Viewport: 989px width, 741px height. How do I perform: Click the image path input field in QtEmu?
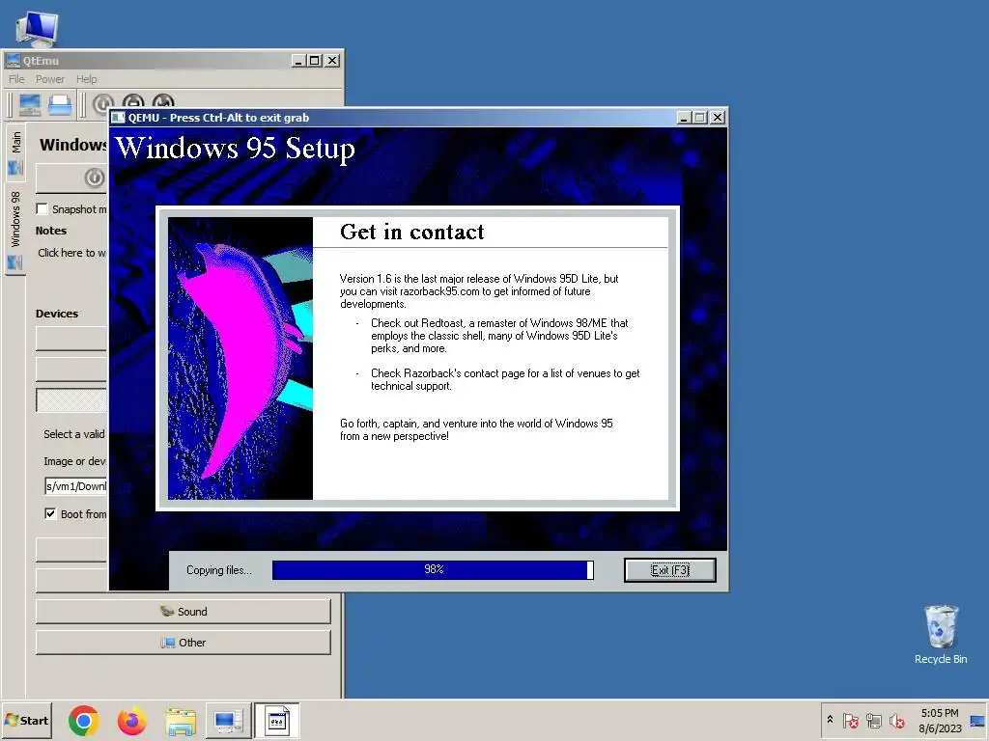click(75, 486)
